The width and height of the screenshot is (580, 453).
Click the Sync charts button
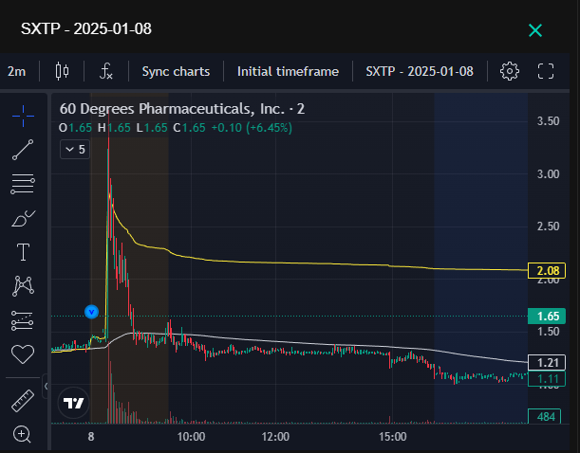[x=176, y=71]
